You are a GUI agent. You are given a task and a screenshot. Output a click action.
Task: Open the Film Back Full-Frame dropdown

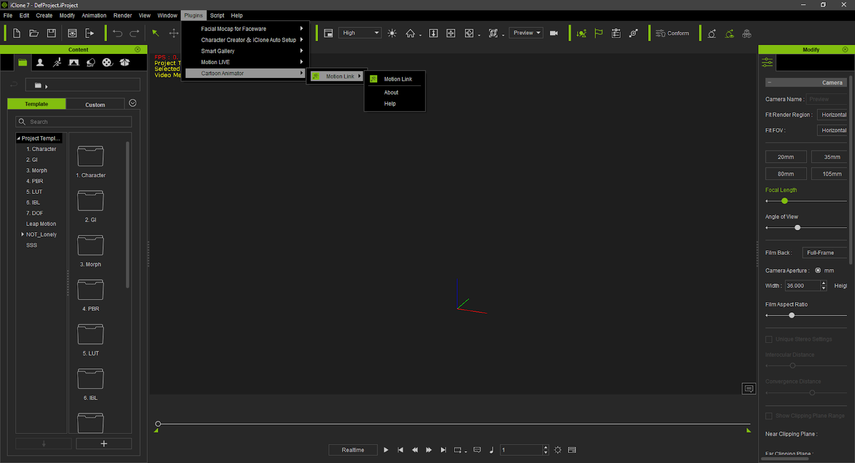coord(825,253)
